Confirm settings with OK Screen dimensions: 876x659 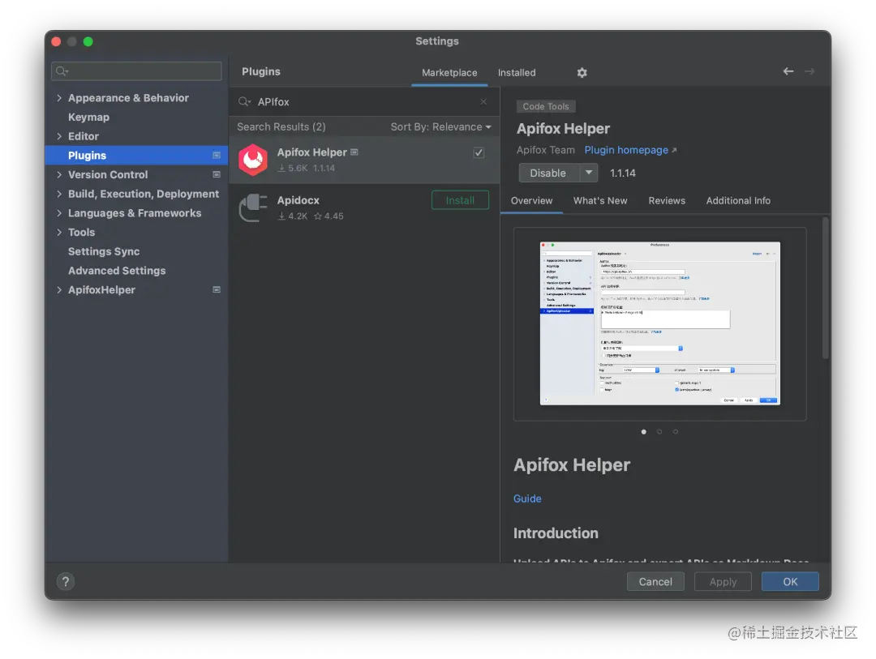[x=790, y=581]
